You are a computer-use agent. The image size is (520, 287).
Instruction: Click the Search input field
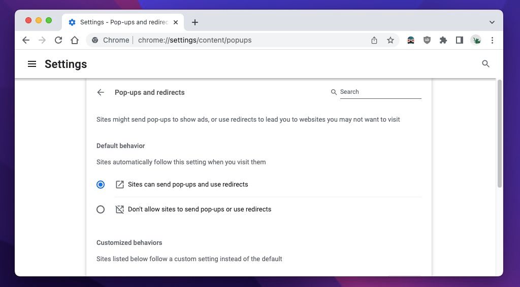tap(380, 92)
